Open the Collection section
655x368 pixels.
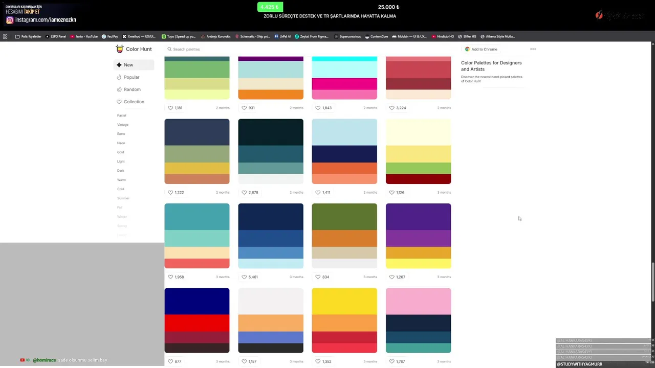(x=134, y=102)
